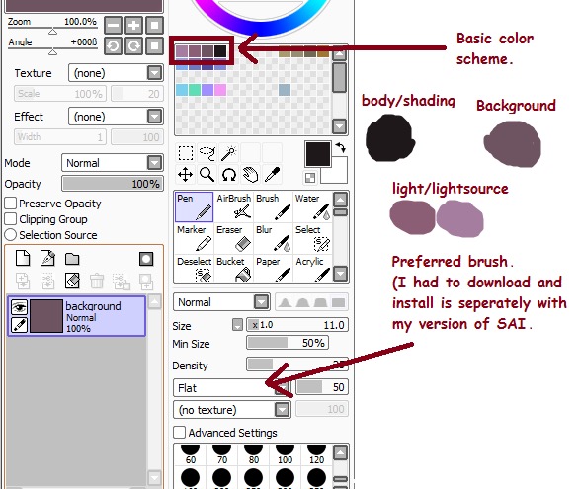Choose the Deselect brush tool
The width and height of the screenshot is (579, 489).
point(194,269)
